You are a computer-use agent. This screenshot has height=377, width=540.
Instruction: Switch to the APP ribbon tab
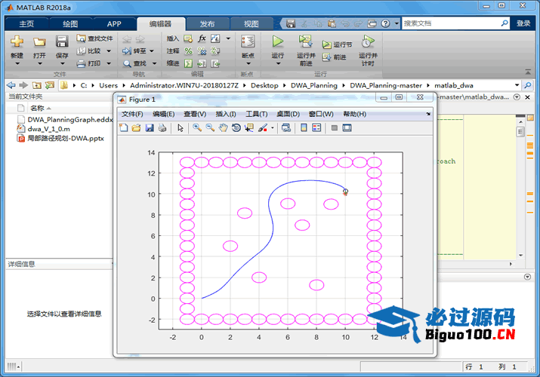click(114, 23)
